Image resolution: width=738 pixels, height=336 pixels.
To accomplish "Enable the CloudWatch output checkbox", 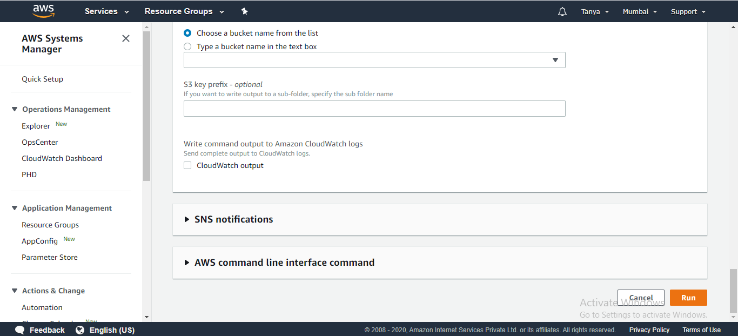I will (x=187, y=165).
